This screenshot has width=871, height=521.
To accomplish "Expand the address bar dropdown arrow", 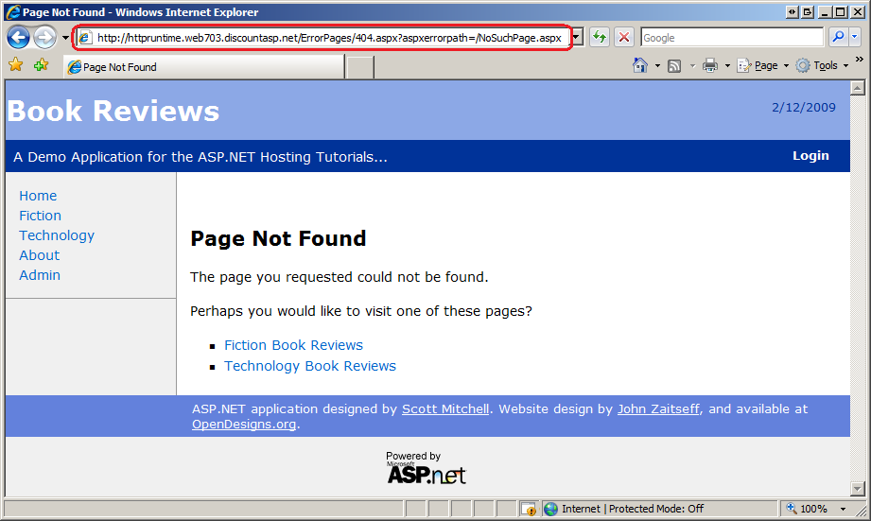I will (577, 38).
